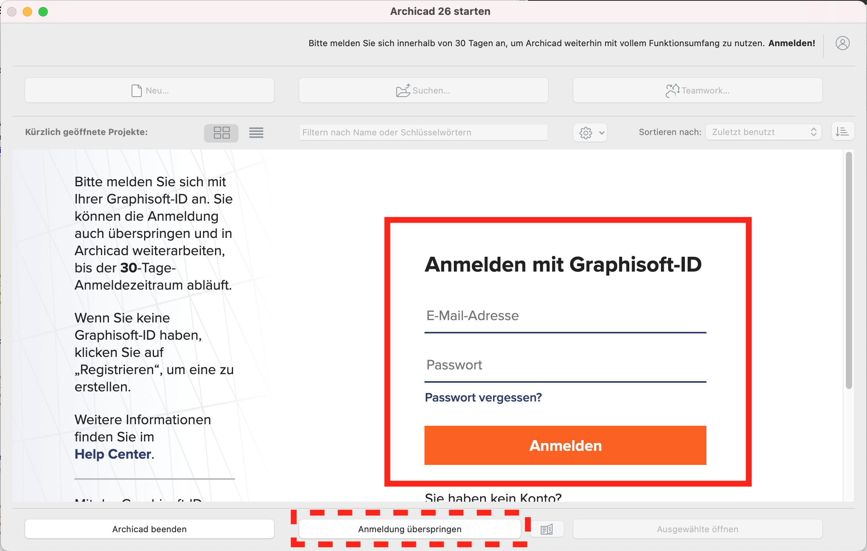The height and width of the screenshot is (551, 867).
Task: Click the green fullscreen window button
Action: (43, 12)
